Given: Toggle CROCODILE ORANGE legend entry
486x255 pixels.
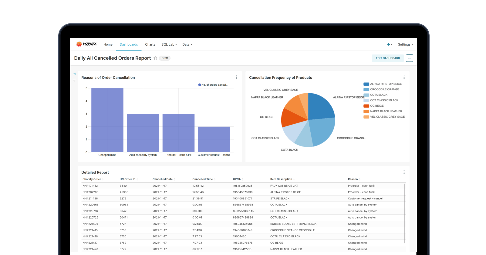Looking at the screenshot, I should 381,89.
